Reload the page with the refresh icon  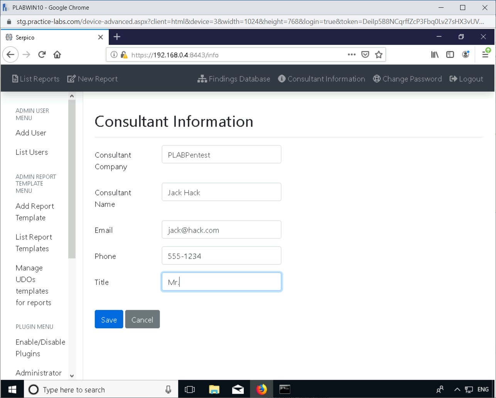tap(42, 55)
